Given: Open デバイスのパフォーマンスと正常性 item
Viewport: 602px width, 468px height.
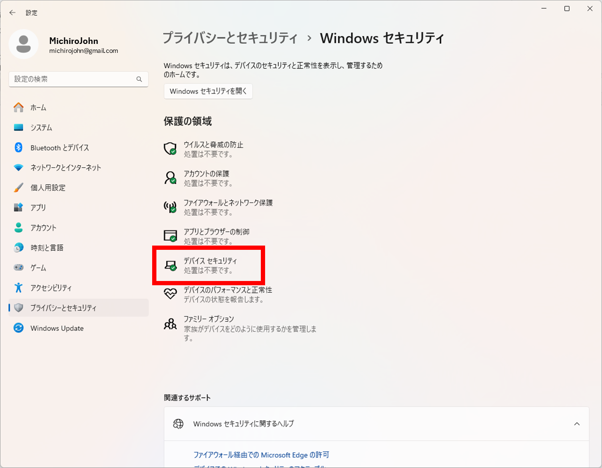Looking at the screenshot, I should click(x=218, y=294).
